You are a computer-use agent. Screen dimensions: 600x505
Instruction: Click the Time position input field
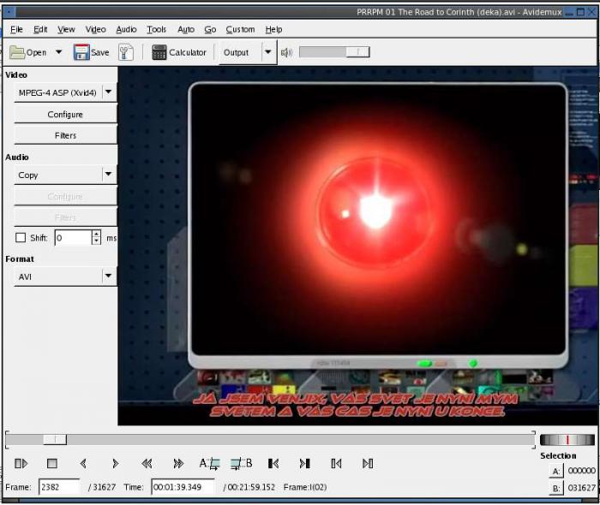(x=183, y=487)
